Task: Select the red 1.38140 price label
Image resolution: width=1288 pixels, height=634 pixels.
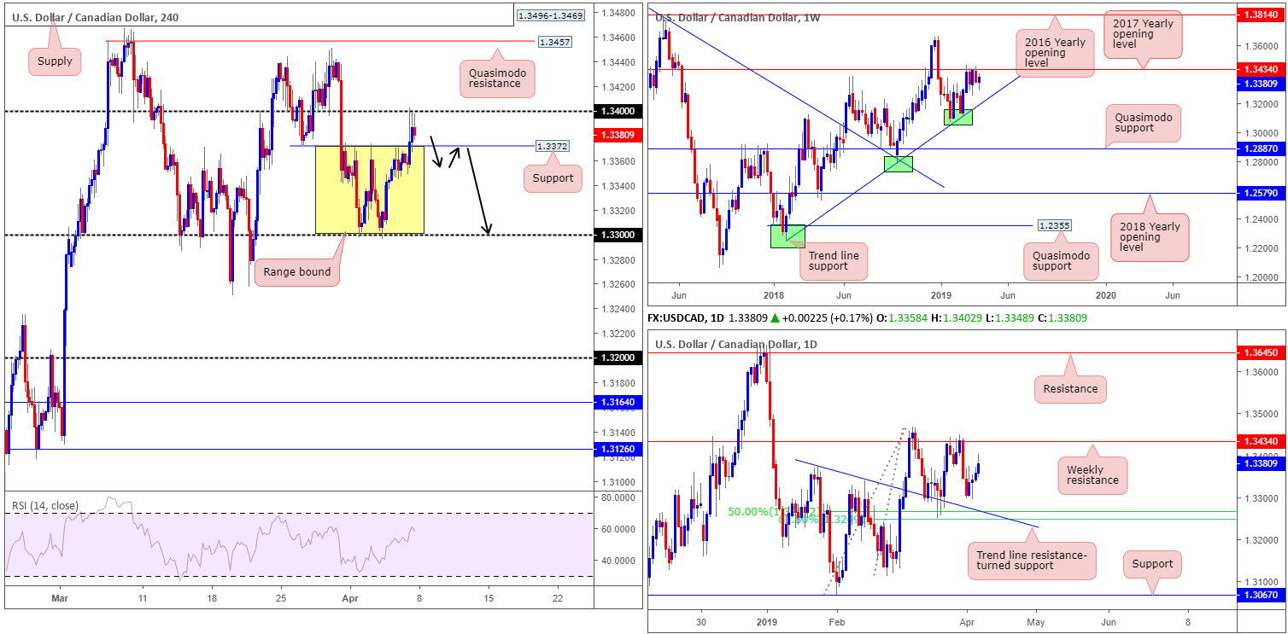Action: pos(1261,15)
